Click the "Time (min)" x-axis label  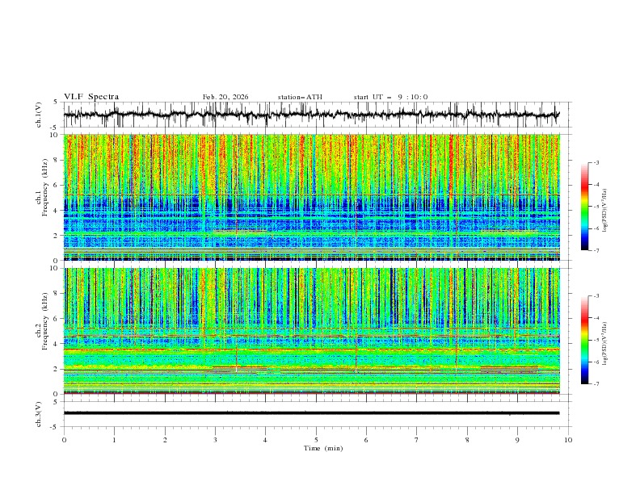[323, 448]
